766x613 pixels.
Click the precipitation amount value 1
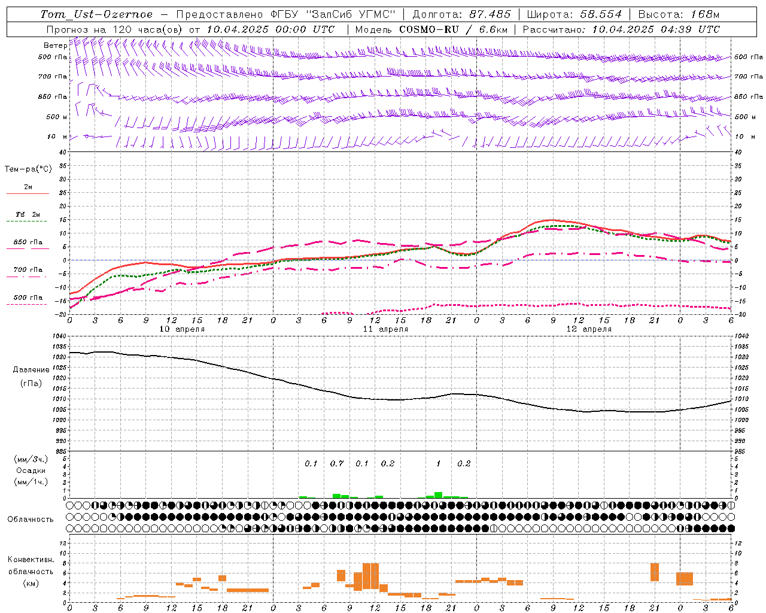(438, 463)
